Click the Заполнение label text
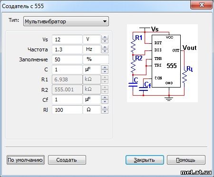Image resolution: width=214 pixels, height=177 pixels. (33, 59)
